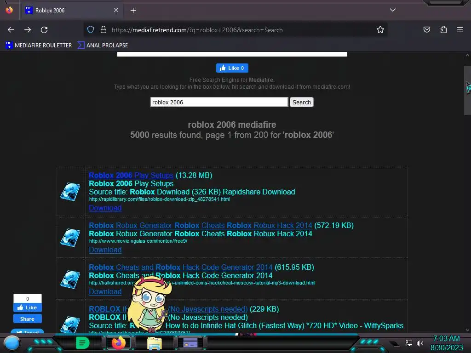Click Download under Roblox 2006 Play Setups

[x=105, y=208]
